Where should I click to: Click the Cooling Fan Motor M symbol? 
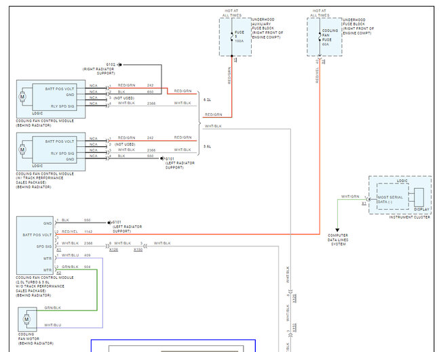tap(26, 319)
